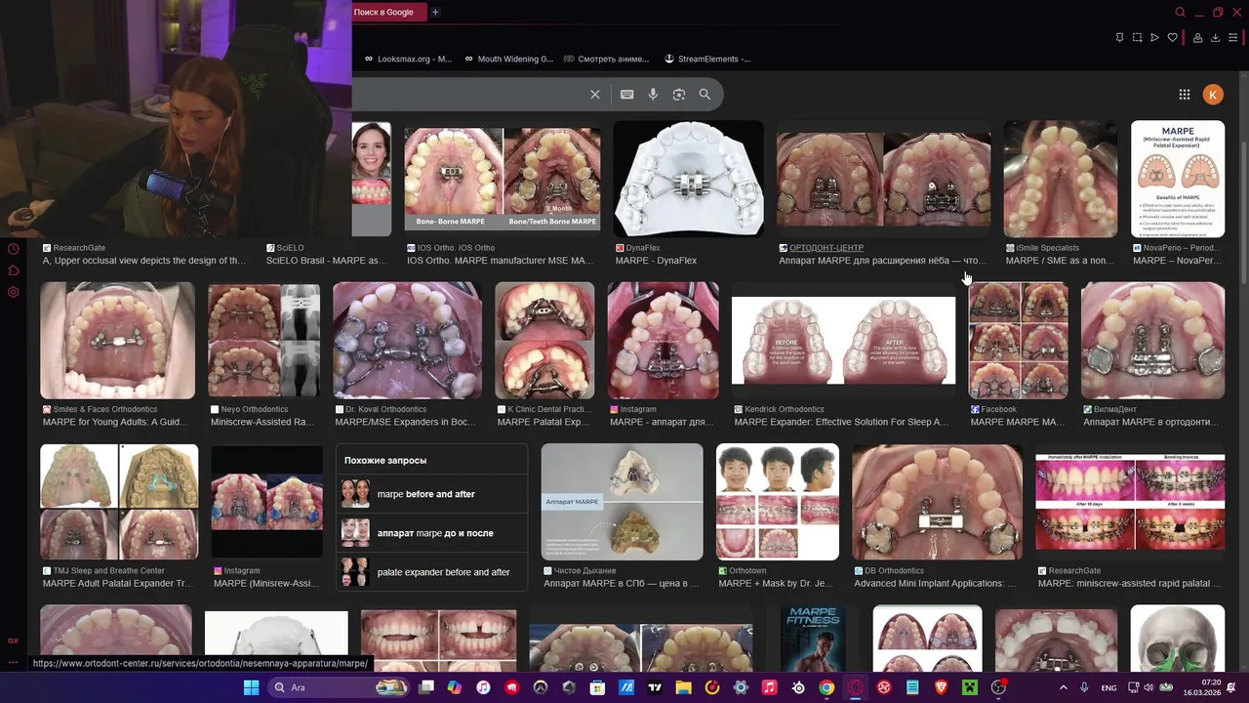Open the Google apps grid
The height and width of the screenshot is (703, 1249).
pos(1185,95)
